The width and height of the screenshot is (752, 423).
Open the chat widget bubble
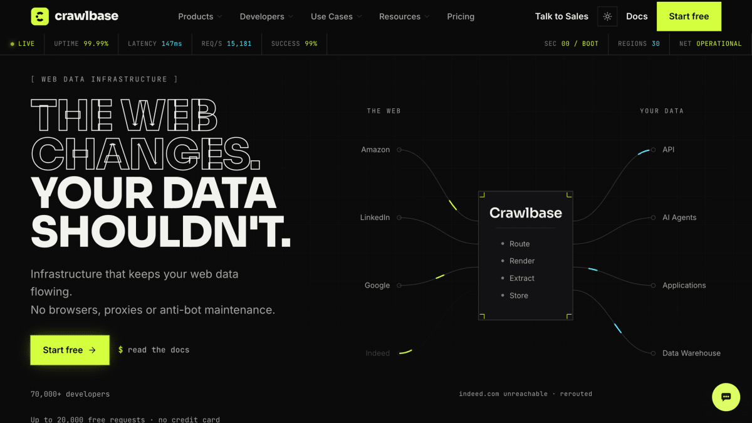[x=726, y=397]
